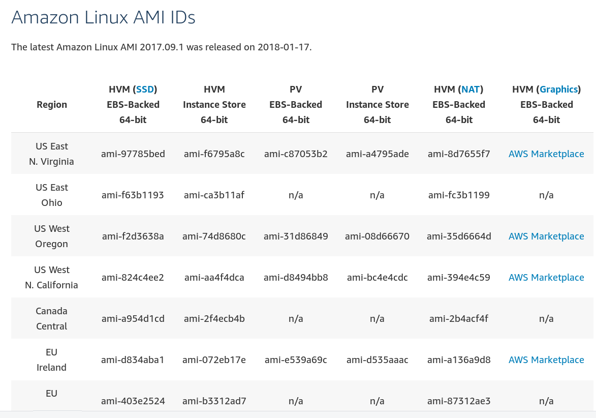This screenshot has width=596, height=418.
Task: Select ami-403e2524 in last row
Action: pos(133,401)
